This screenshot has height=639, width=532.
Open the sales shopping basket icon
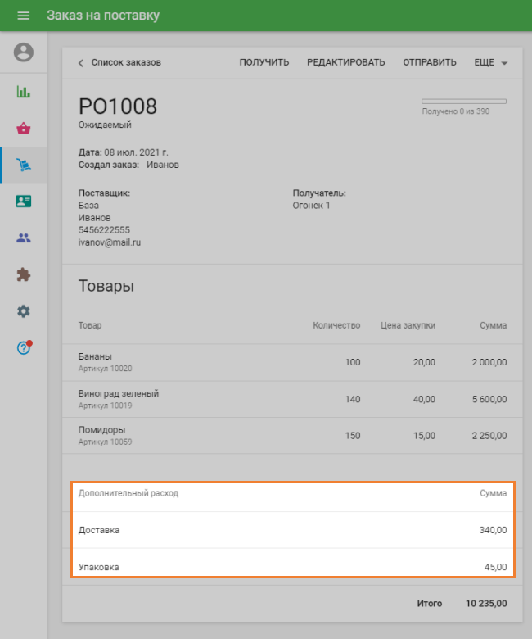coord(24,128)
